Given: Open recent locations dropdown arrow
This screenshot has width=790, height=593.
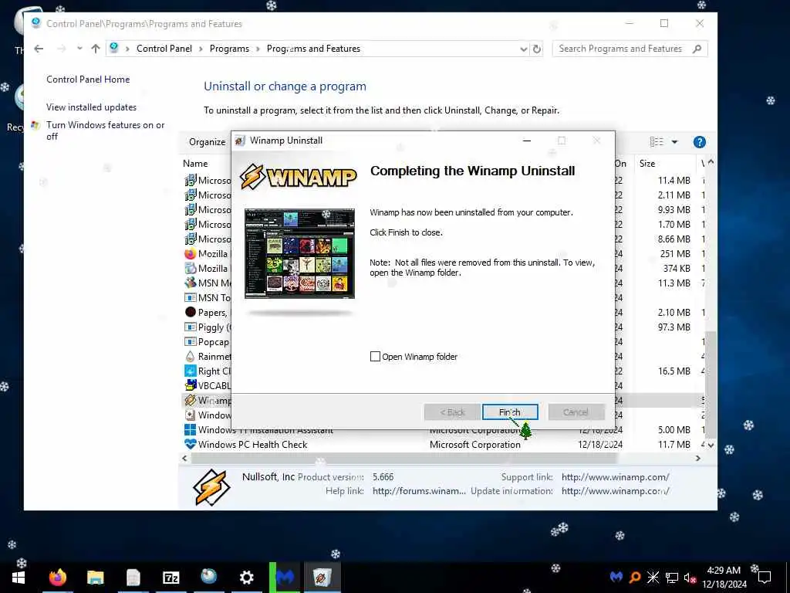Looking at the screenshot, I should click(x=79, y=49).
